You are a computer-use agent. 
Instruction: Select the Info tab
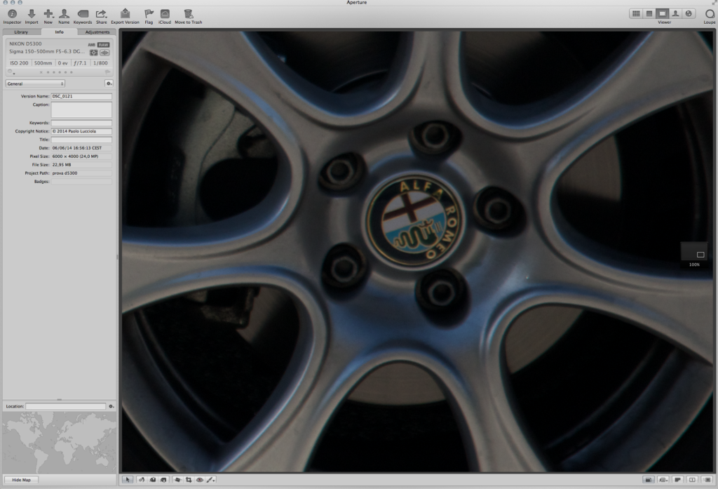pyautogui.click(x=59, y=32)
